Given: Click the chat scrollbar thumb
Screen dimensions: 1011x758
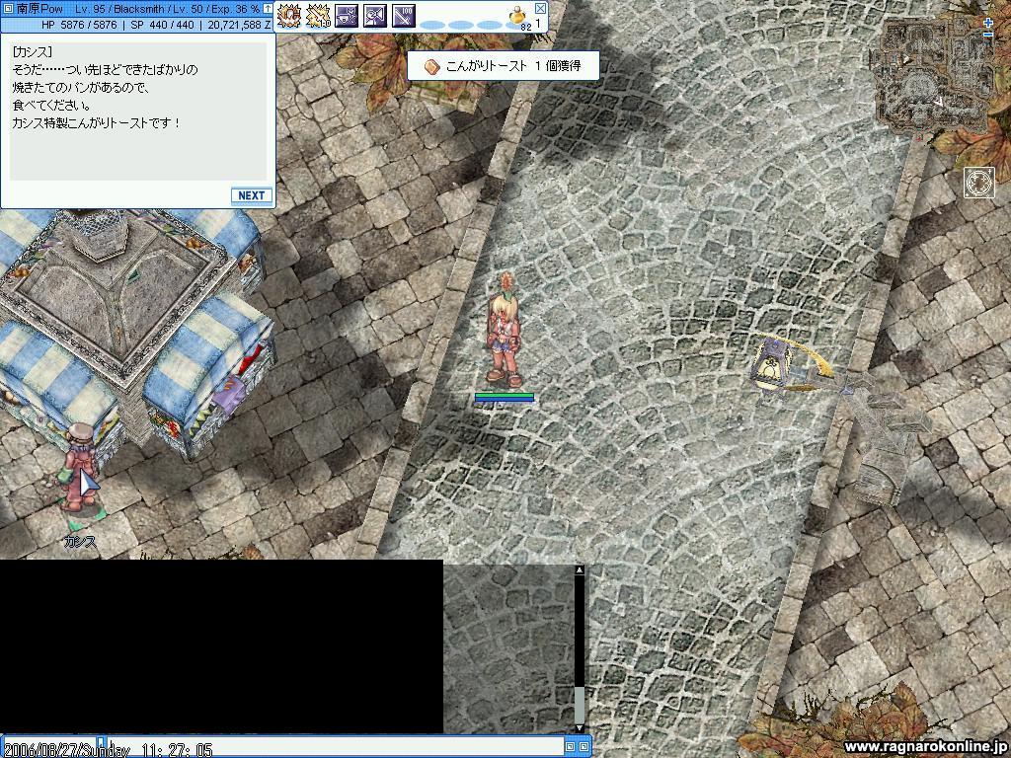Looking at the screenshot, I should 579,704.
